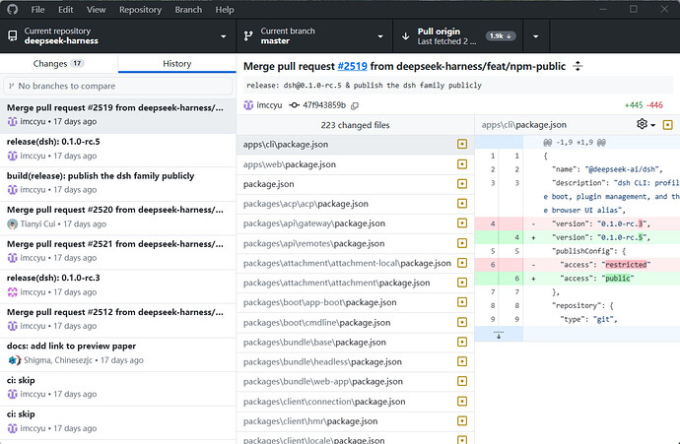680x444 pixels.
Task: Open the Help menu
Action: (225, 10)
